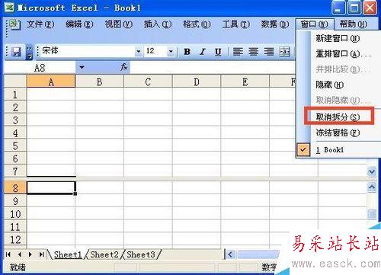Click the 窗口(W) menu header
The height and width of the screenshot is (275, 381).
[315, 24]
